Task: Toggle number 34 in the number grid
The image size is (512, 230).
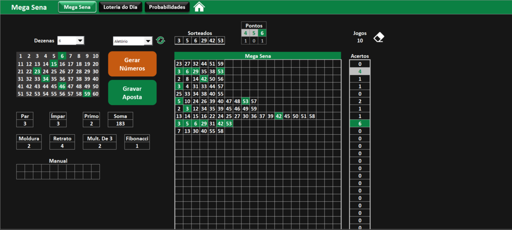Action: (x=45, y=79)
